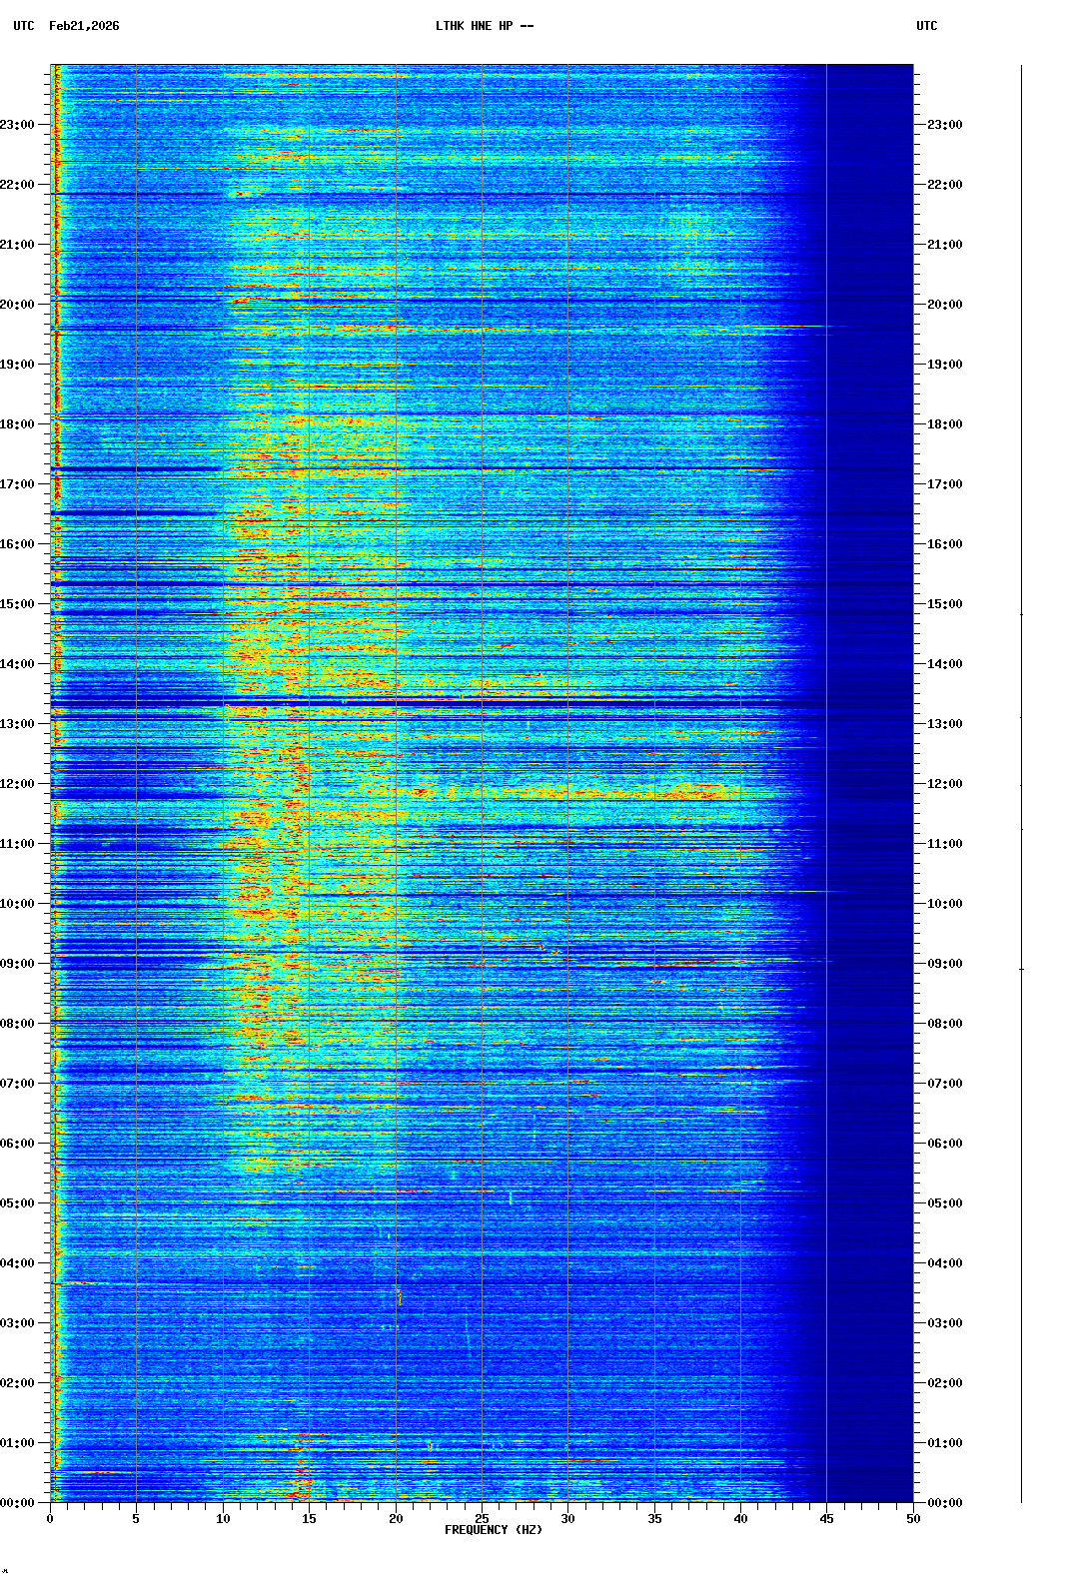The height and width of the screenshot is (1582, 1065).
Task: Click the FREQUENCY (HZ) axis label
Action: [493, 1530]
